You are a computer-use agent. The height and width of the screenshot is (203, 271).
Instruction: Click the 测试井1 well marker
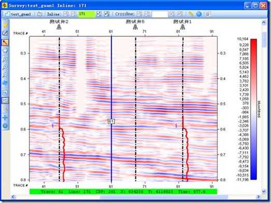[x=183, y=27]
